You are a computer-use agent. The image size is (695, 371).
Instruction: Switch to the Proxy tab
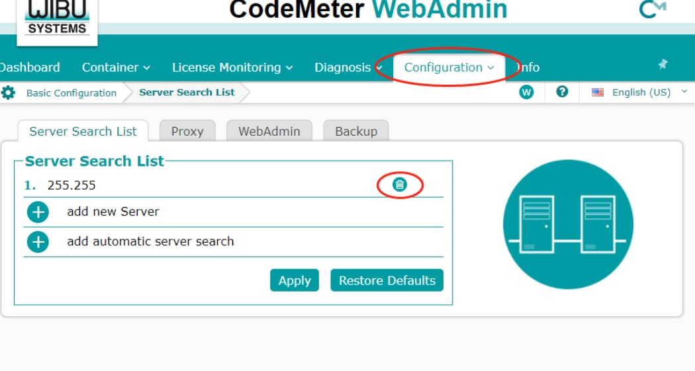pyautogui.click(x=187, y=131)
